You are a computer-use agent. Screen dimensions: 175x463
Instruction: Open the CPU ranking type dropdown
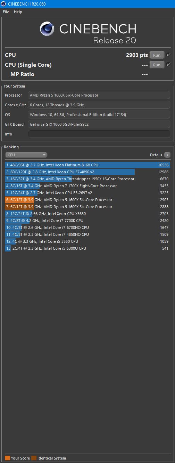click(26, 155)
